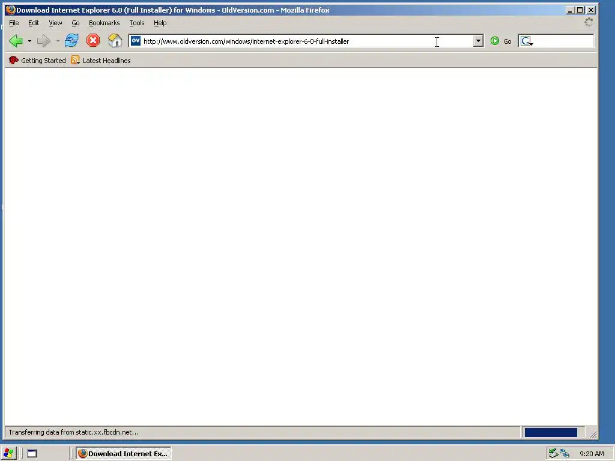
Task: Click the 9:20 AM system clock
Action: pyautogui.click(x=592, y=454)
